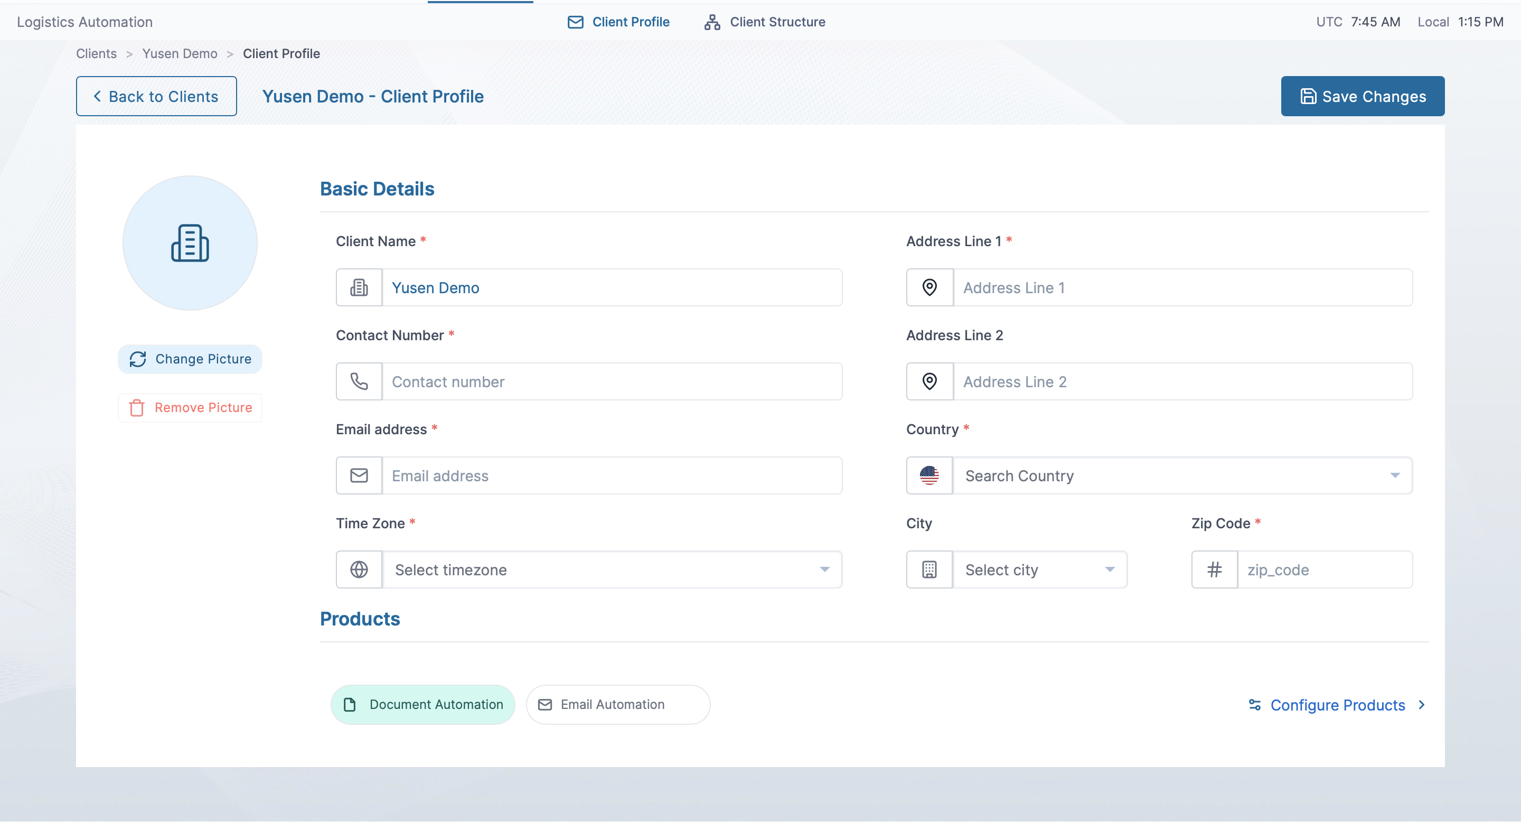
Task: Click the envelope icon beside Email address field
Action: tap(359, 475)
